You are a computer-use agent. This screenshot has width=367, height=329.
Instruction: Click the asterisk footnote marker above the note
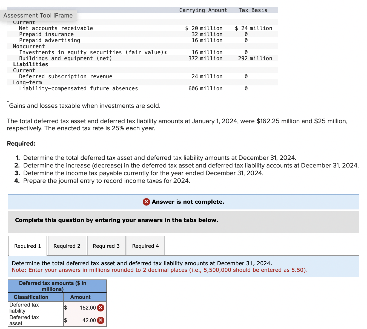coord(8,102)
